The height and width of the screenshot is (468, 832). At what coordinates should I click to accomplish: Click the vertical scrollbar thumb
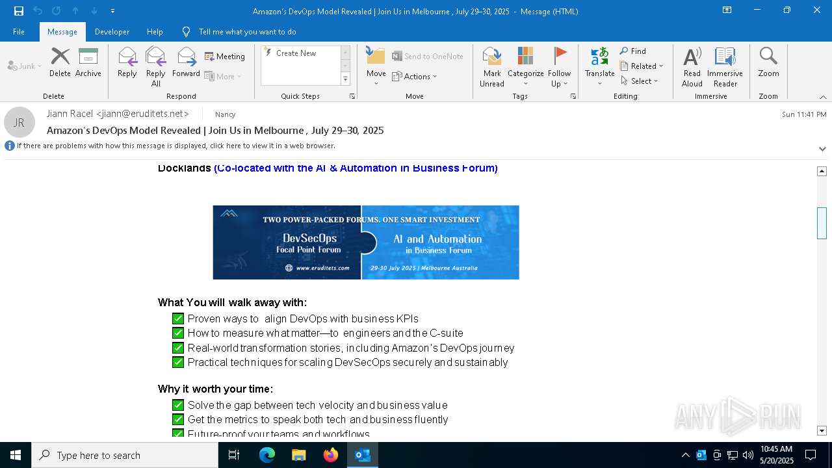coord(822,223)
